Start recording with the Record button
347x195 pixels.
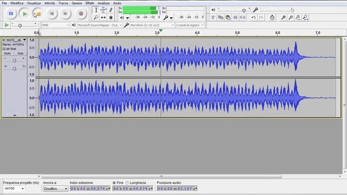81,14
